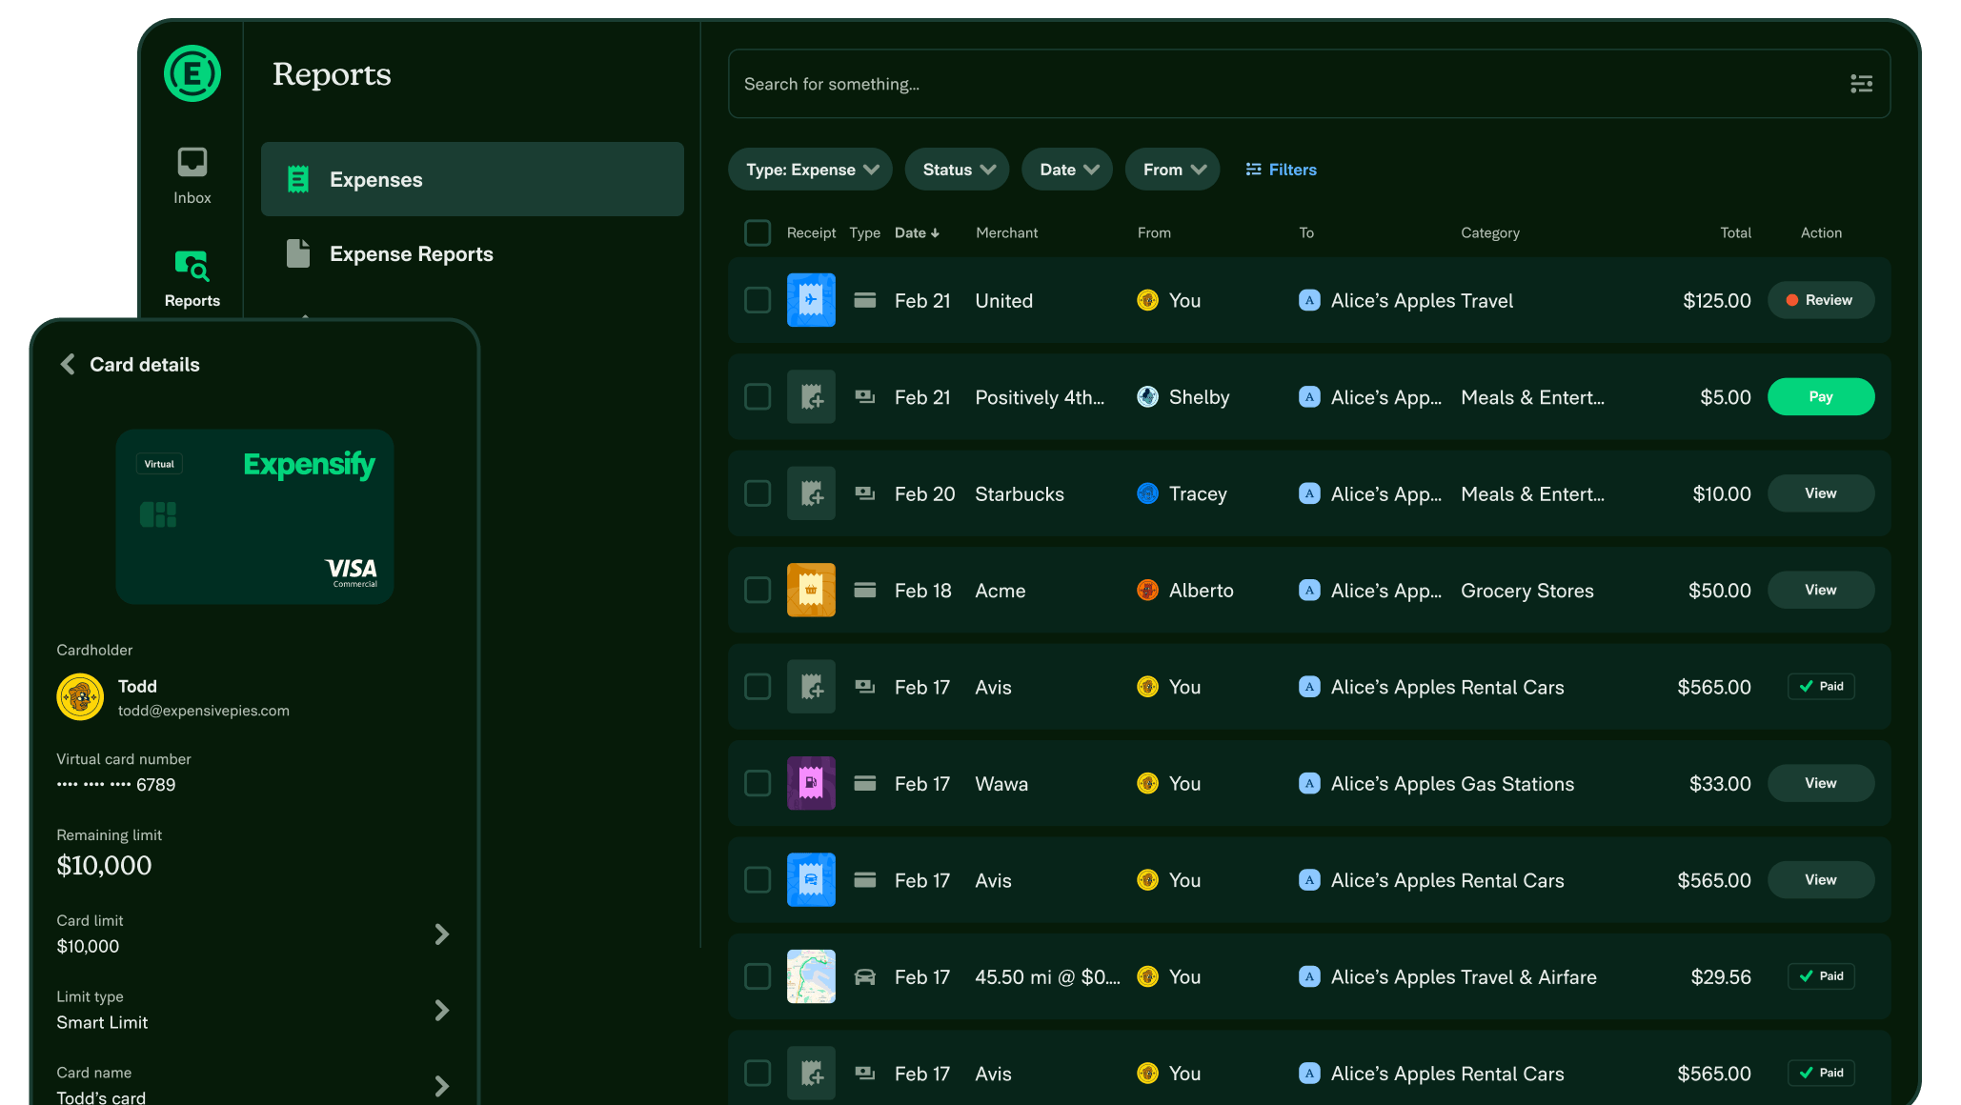Screen dimensions: 1961x1105
Task: Click the Wawa gas receipt icon
Action: tap(811, 783)
